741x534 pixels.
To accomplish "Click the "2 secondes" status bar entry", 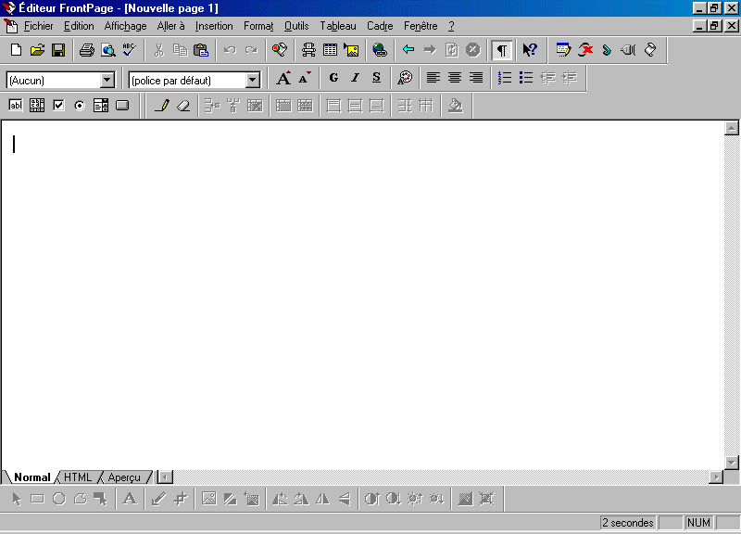I will 628,523.
